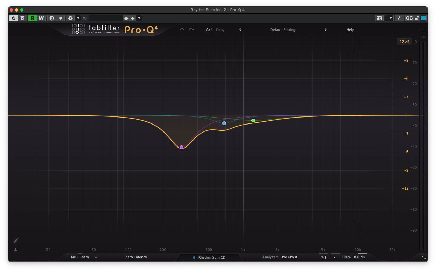Click the next preset arrow after Default Setting
Viewport: 436px width, 271px height.
[x=325, y=30]
